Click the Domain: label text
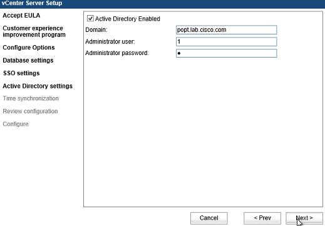Screen dimensions: 325x226 (96, 30)
